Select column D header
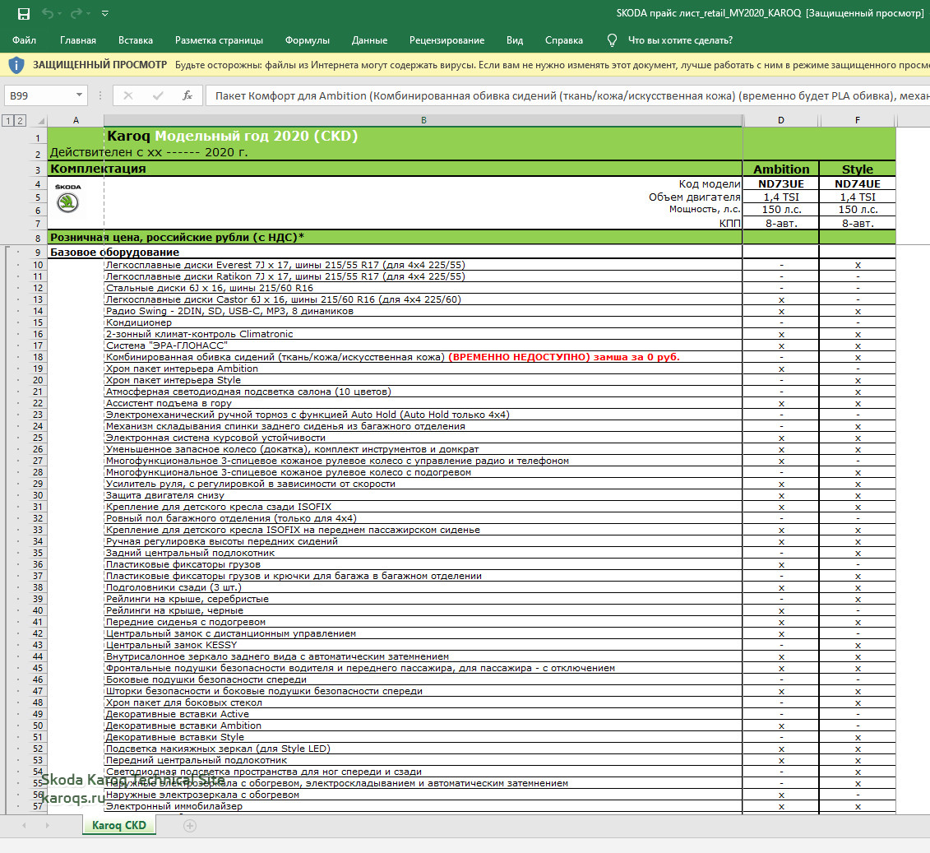The height and width of the screenshot is (853, 930). pos(780,120)
